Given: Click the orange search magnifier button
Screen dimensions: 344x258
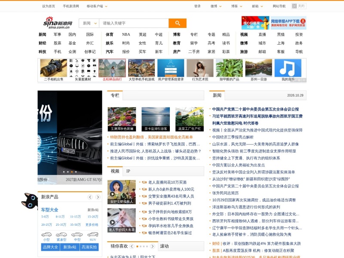Looking at the screenshot, I should point(178,23).
